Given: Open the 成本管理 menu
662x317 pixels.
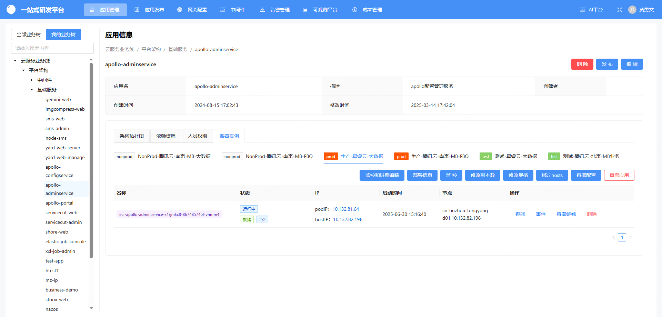Looking at the screenshot, I should (x=367, y=10).
